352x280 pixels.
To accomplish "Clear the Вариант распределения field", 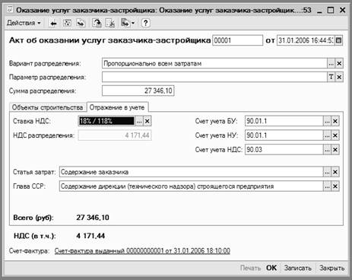I will tap(339, 63).
